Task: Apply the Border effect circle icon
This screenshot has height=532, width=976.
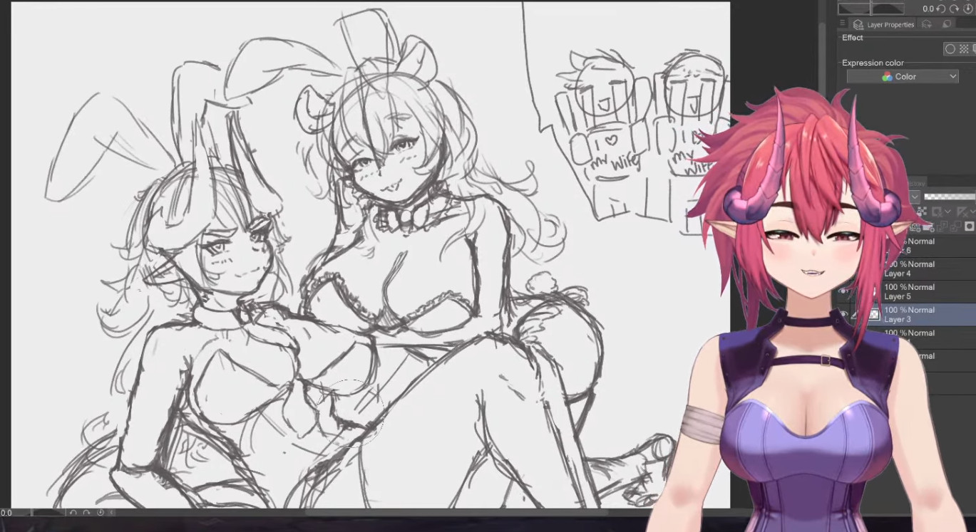Action: tap(950, 48)
